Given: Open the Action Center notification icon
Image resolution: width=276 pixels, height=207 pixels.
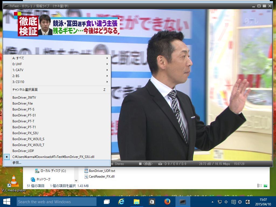Looking at the screenshot, I should click(234, 202).
